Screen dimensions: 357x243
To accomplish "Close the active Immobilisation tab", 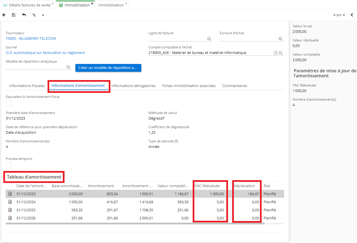I will coord(92,4).
